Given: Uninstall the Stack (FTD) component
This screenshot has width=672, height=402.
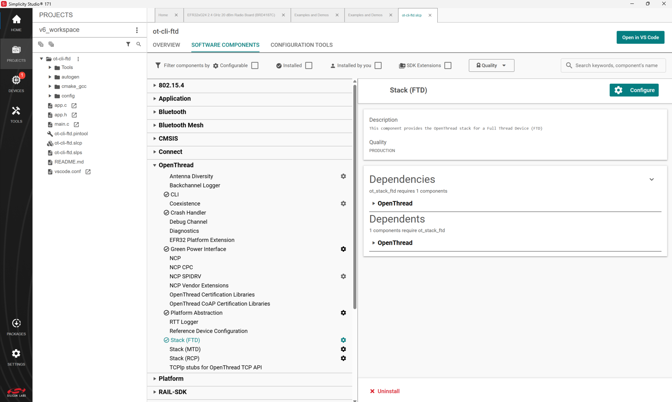Looking at the screenshot, I should [385, 391].
